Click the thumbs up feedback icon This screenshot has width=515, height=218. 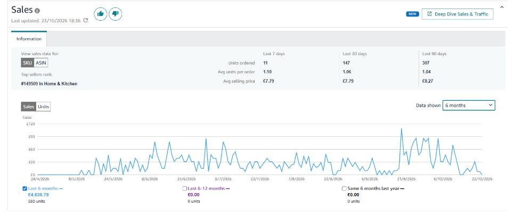coord(101,14)
